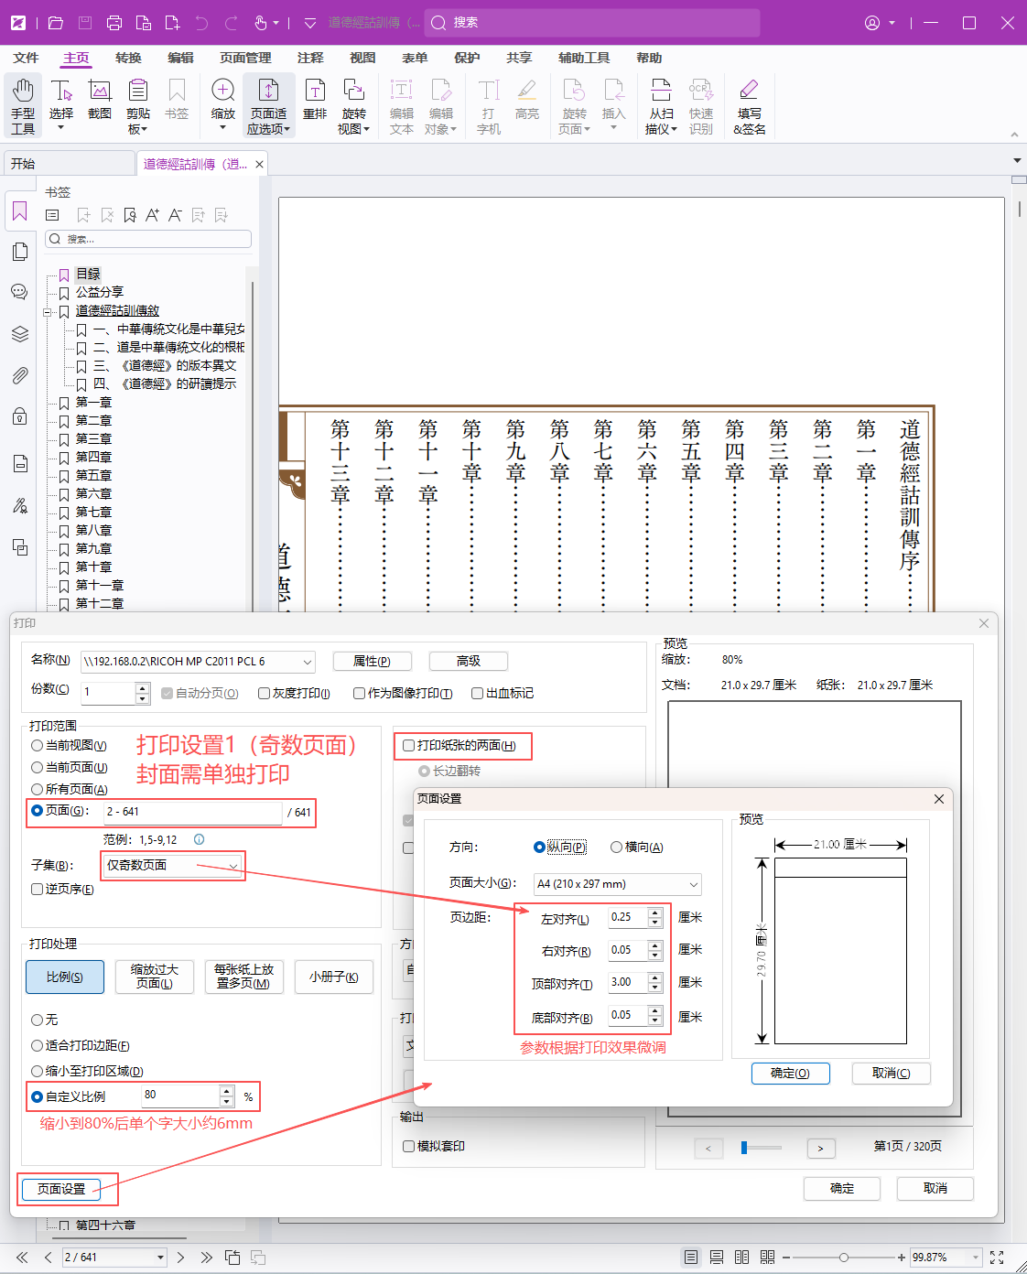Adjust the zoom slider in the status bar
This screenshot has height=1274, width=1027.
point(844,1257)
